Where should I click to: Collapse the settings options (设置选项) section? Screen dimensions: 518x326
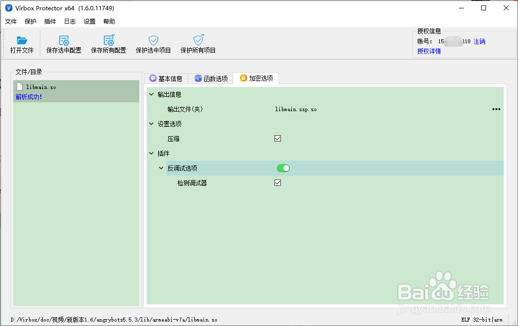coord(152,124)
